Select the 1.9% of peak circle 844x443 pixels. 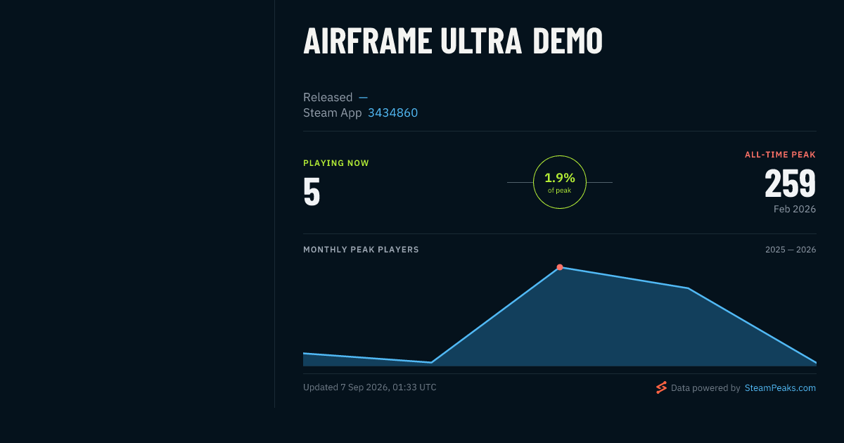tap(560, 182)
